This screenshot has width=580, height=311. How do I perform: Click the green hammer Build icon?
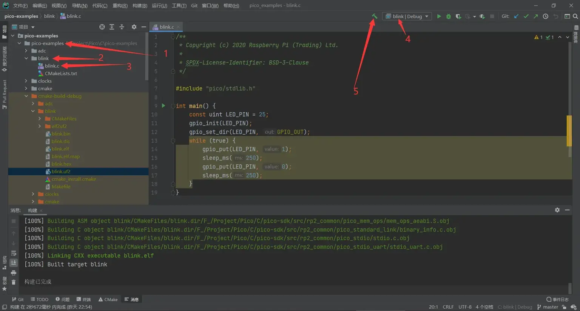coord(375,16)
